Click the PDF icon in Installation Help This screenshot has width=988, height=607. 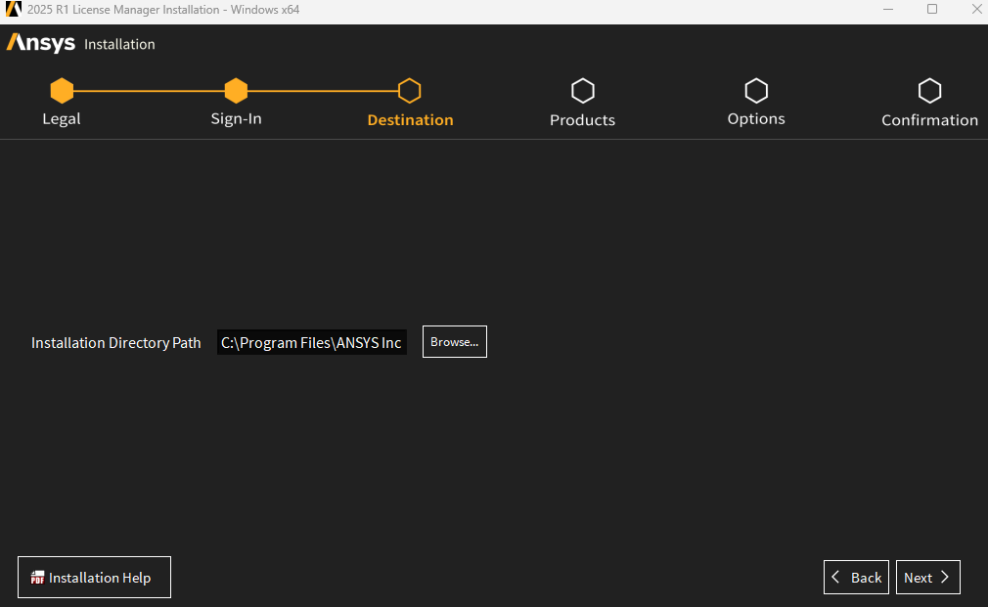(38, 578)
